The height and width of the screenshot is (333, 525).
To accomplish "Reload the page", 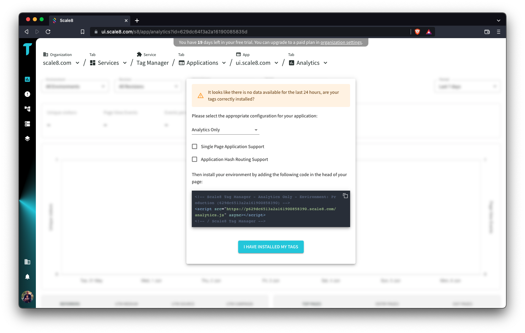I will click(48, 32).
